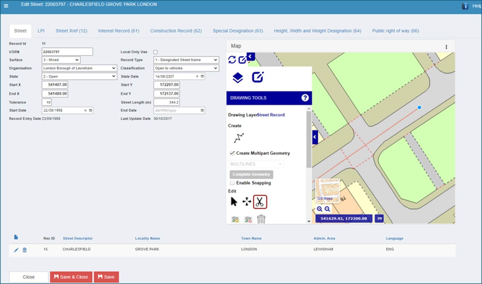Screen dimensions: 482x284
Task: Click the Complete Geometry button
Action: [251, 174]
